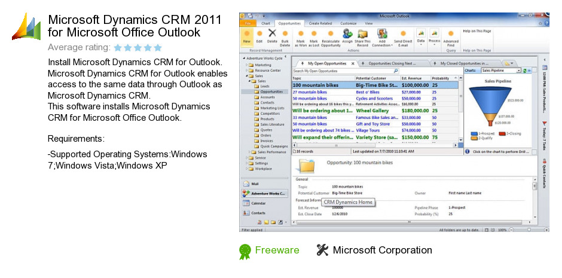The image size is (562, 278).
Task: Expand the Settings folder
Action: [246, 163]
